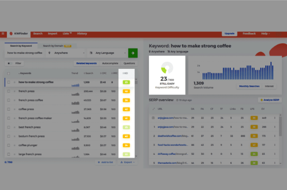The height and width of the screenshot is (190, 287).
Task: Switch to the Questions tab
Action: click(x=129, y=63)
